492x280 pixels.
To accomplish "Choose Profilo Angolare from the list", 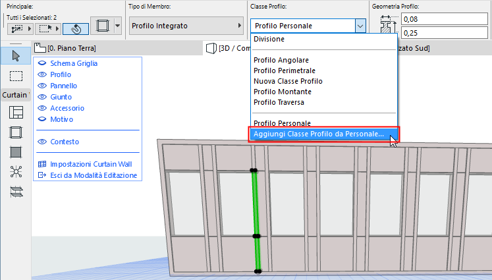I will coord(324,60).
